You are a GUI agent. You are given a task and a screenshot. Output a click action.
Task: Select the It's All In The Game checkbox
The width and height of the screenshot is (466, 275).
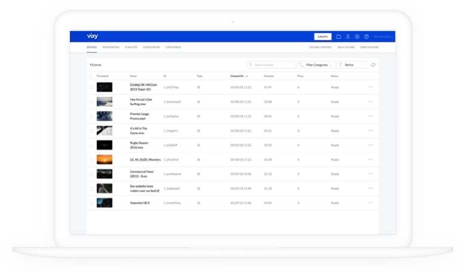point(91,131)
